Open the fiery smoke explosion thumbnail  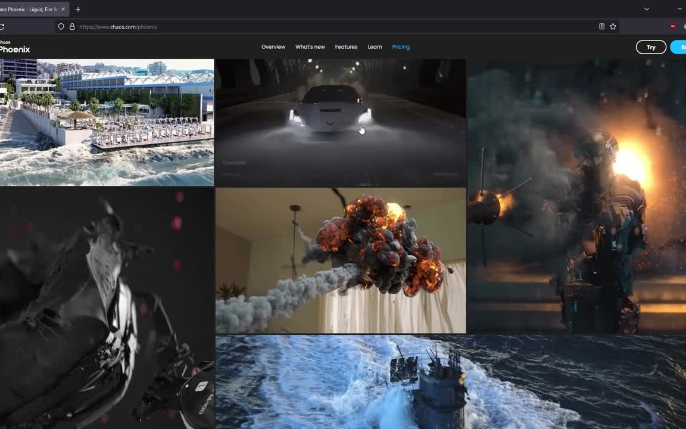pos(341,260)
